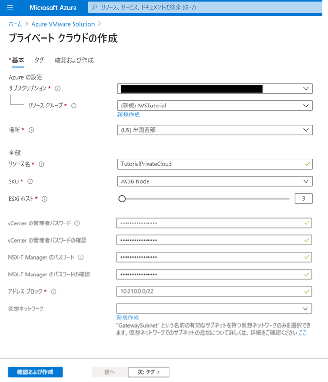Show info for vCenter の管理者パスワード
This screenshot has height=382, width=328.
[x=77, y=223]
